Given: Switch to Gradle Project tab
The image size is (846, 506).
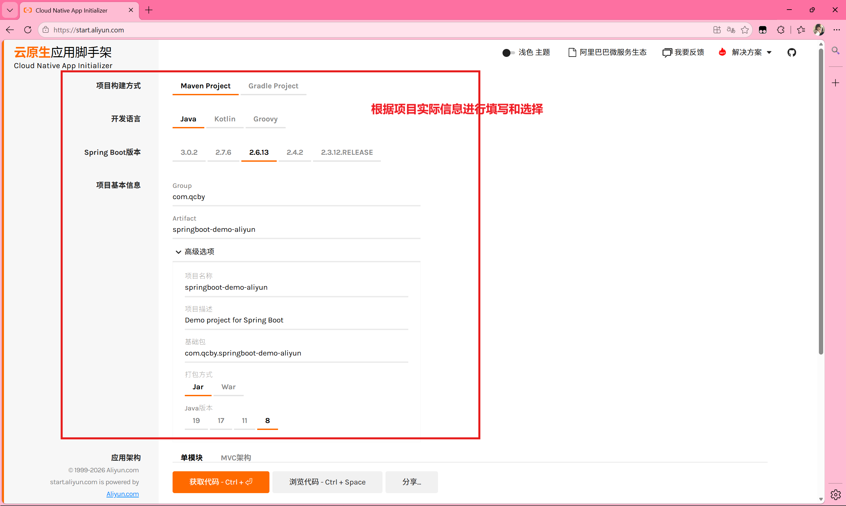Looking at the screenshot, I should [x=273, y=86].
